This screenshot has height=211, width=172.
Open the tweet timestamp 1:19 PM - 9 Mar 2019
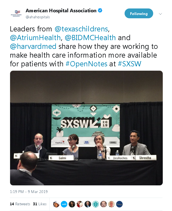(x=29, y=192)
